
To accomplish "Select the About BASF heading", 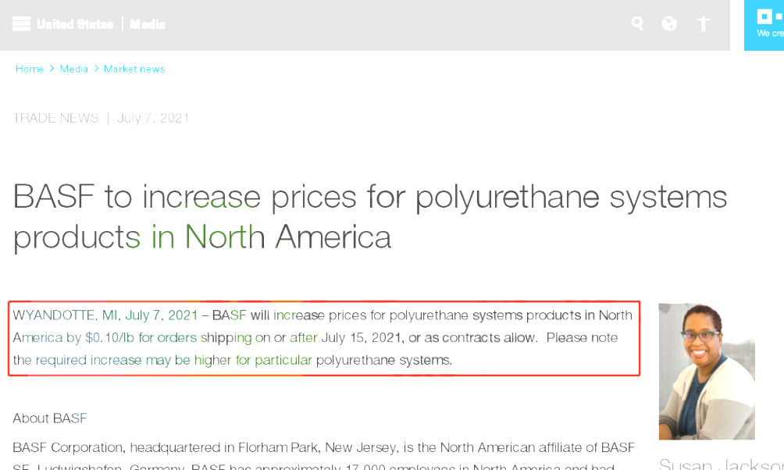I will pyautogui.click(x=50, y=418).
